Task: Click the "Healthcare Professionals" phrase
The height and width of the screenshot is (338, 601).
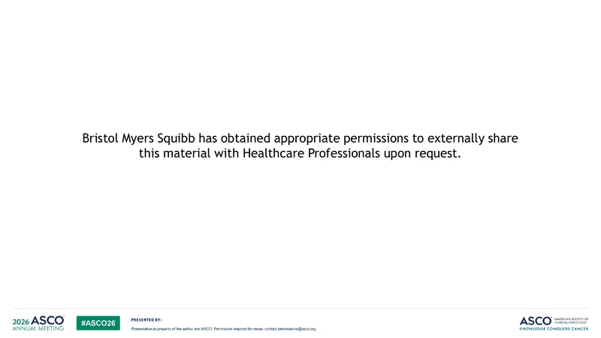Action: pyautogui.click(x=311, y=153)
